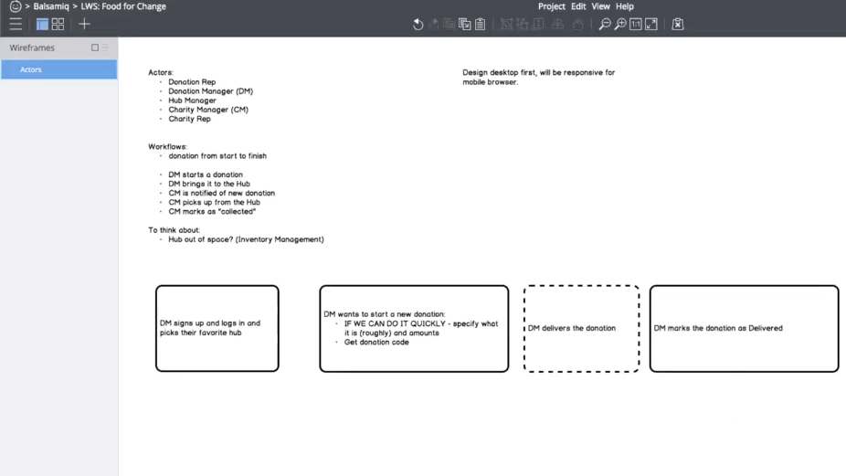Click the undo arrow icon
Viewport: 846px width, 476px height.
pyautogui.click(x=418, y=25)
